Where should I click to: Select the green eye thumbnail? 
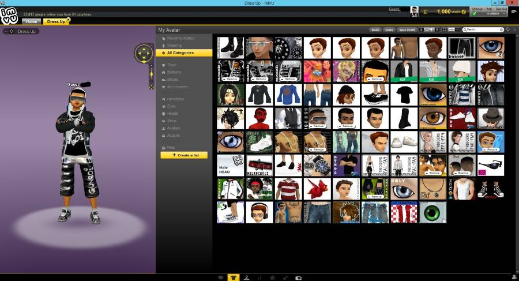pos(432,212)
